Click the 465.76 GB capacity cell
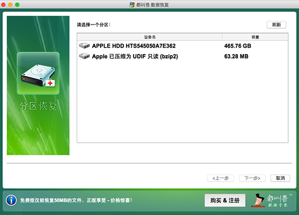The height and width of the screenshot is (215, 299). (x=238, y=46)
